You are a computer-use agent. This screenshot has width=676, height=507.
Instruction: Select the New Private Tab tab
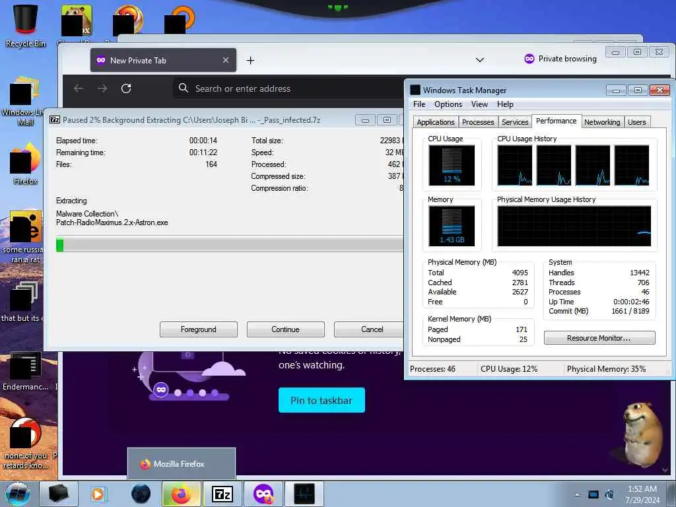[x=163, y=60]
